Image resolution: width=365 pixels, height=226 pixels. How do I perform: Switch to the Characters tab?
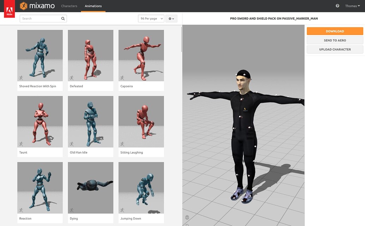pyautogui.click(x=69, y=6)
